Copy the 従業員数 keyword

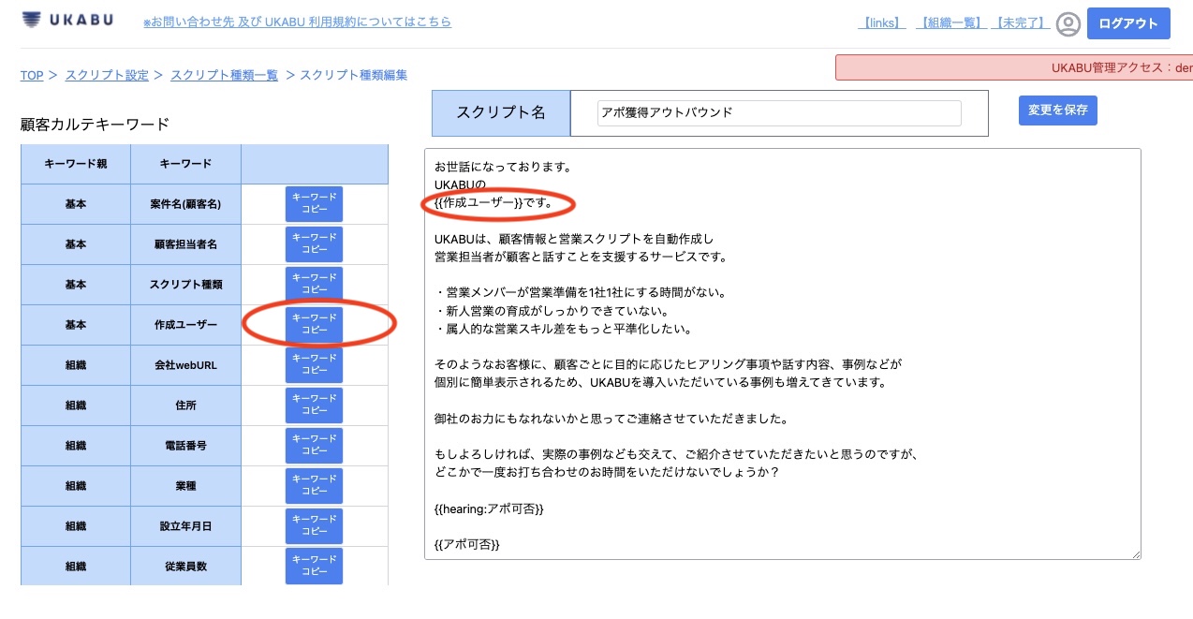pos(314,566)
